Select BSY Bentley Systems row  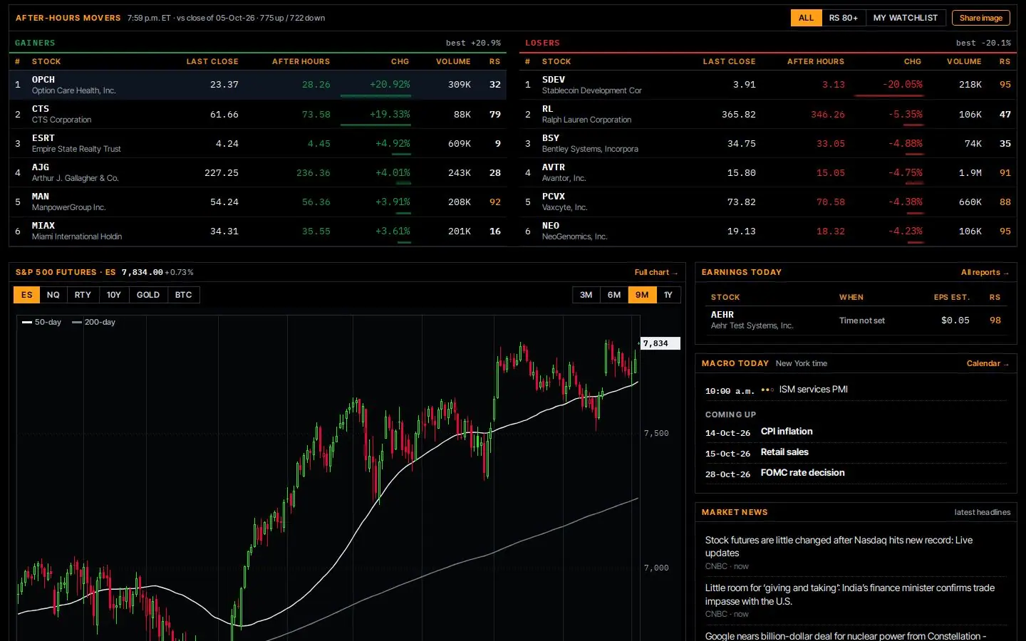click(768, 143)
